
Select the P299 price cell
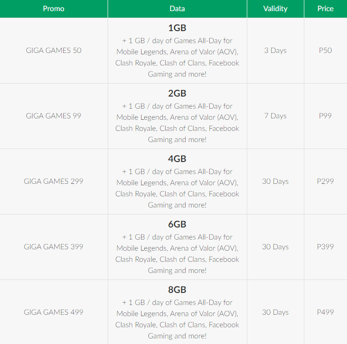tap(325, 181)
